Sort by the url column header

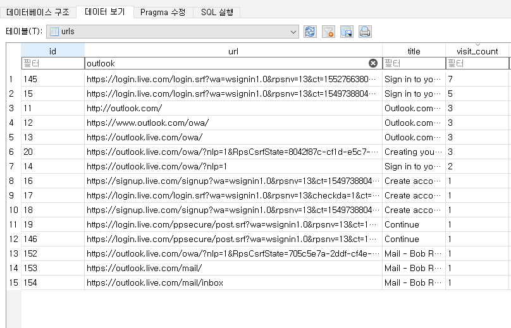233,51
